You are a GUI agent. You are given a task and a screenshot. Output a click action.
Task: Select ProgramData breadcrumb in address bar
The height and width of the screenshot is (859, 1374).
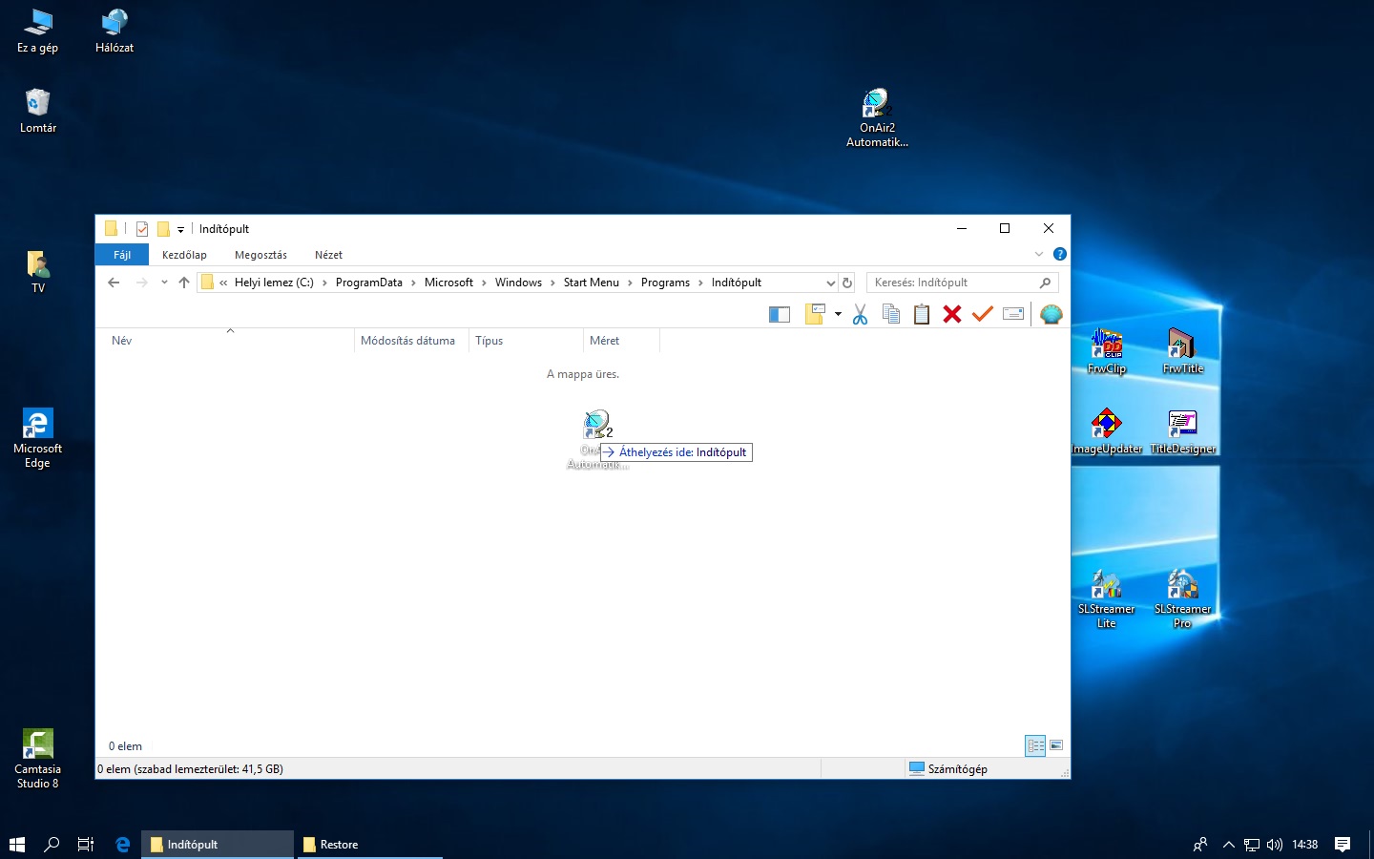point(368,283)
